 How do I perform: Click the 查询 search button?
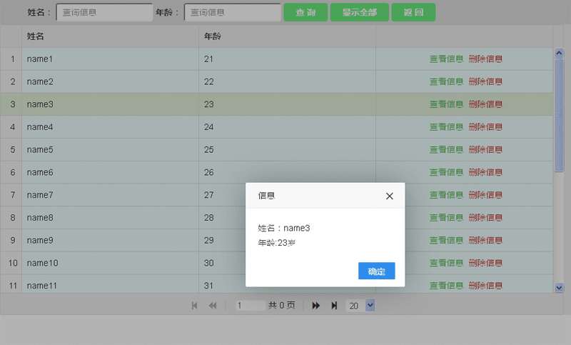point(305,13)
